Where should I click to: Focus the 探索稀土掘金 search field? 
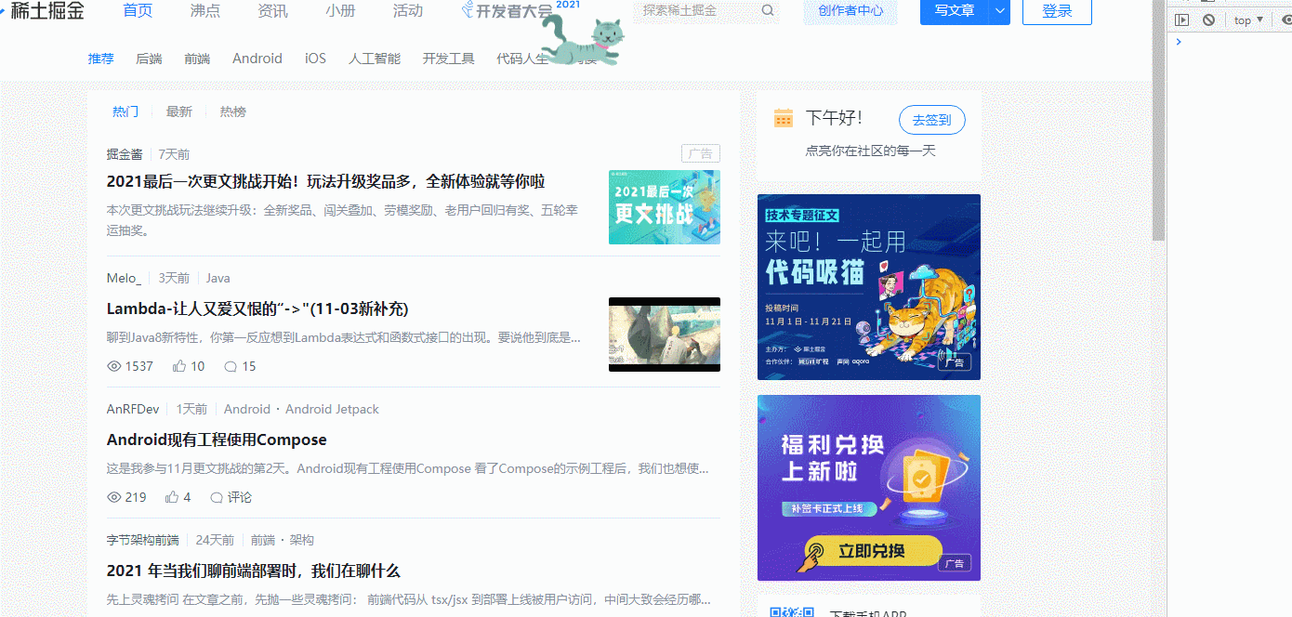point(697,11)
